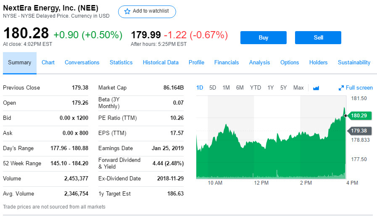This screenshot has height=217, width=377.
Task: Open the Options tab
Action: (290, 63)
